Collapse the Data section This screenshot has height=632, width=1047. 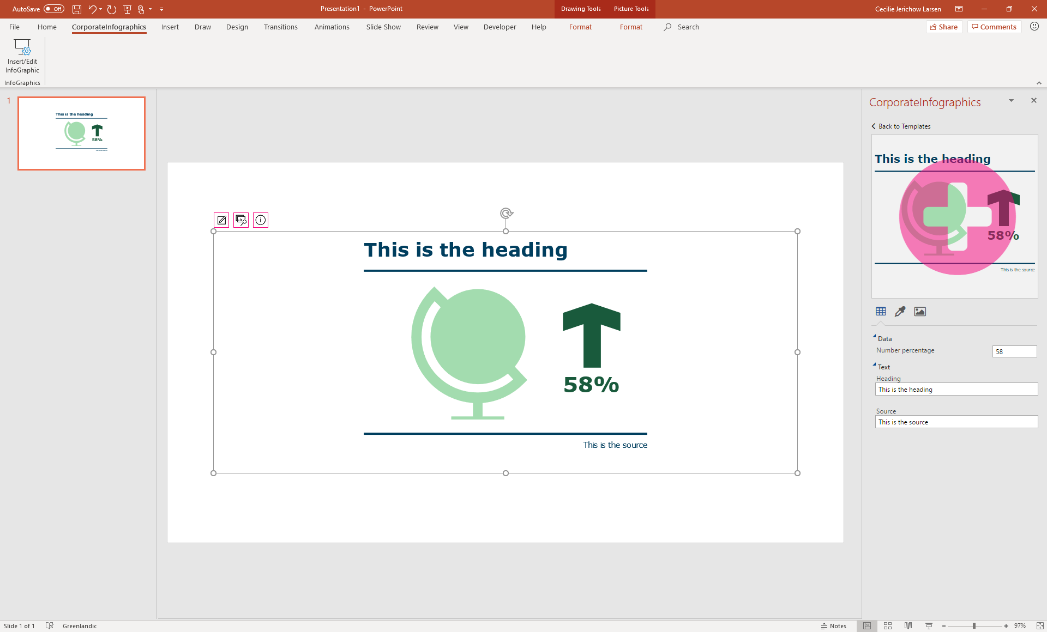click(874, 337)
